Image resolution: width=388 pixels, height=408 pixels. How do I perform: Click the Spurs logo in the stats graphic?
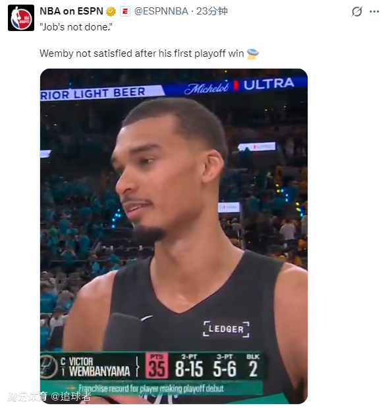coord(49,367)
